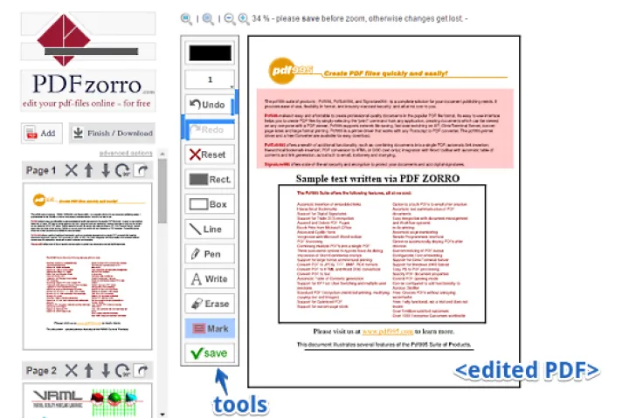Click the green check save button
Image resolution: width=629 pixels, height=418 pixels.
click(x=210, y=353)
